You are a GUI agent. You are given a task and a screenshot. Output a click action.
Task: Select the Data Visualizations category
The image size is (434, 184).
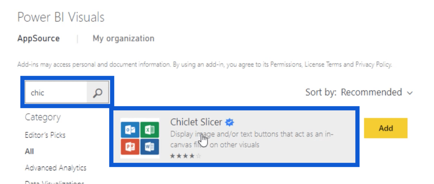(54, 182)
